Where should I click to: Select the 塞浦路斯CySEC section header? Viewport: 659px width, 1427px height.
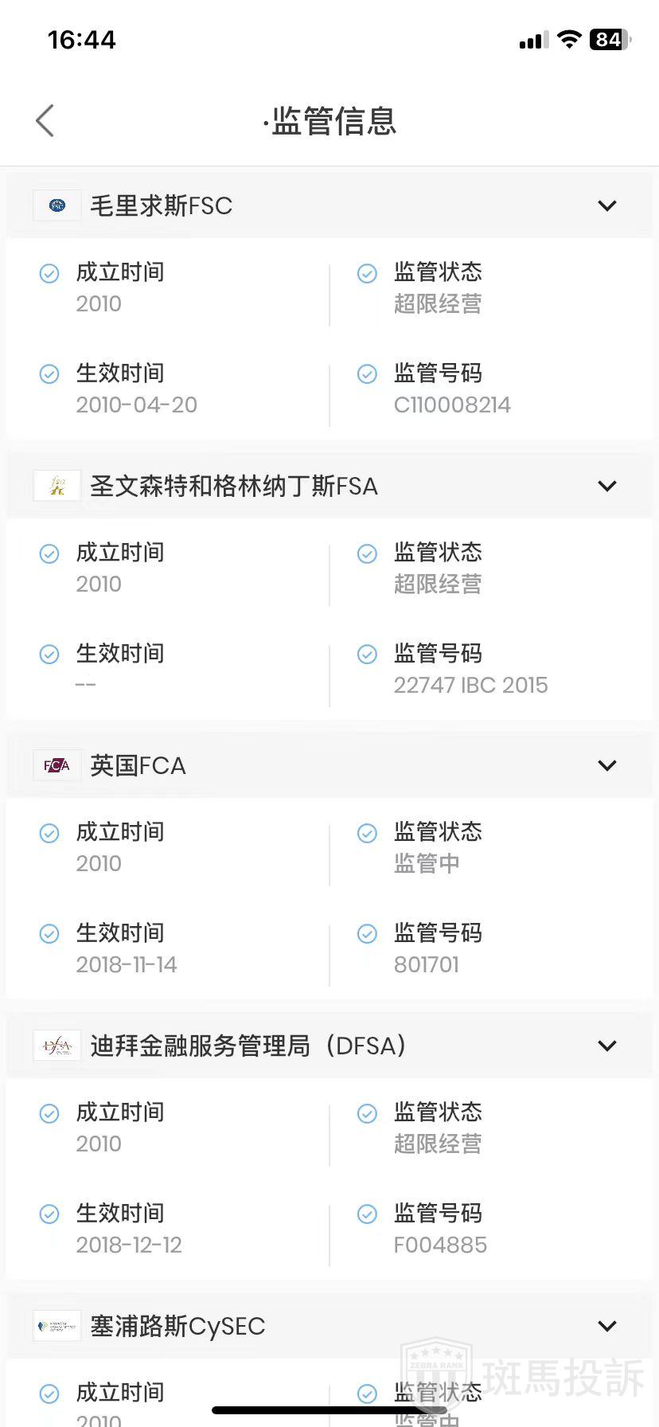(x=177, y=1326)
